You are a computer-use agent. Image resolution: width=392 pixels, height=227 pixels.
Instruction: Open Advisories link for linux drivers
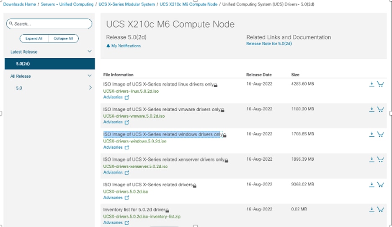(113, 97)
